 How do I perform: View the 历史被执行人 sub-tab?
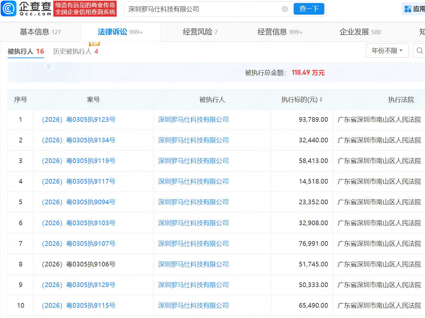pyautogui.click(x=75, y=51)
